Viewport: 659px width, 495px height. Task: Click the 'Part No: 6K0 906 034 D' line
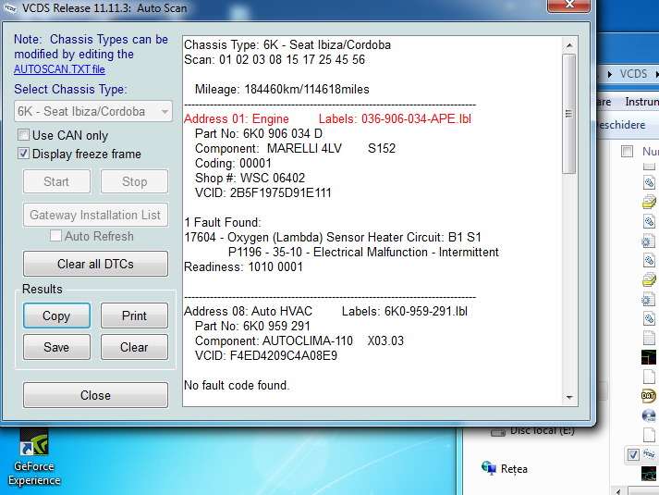[x=259, y=134]
